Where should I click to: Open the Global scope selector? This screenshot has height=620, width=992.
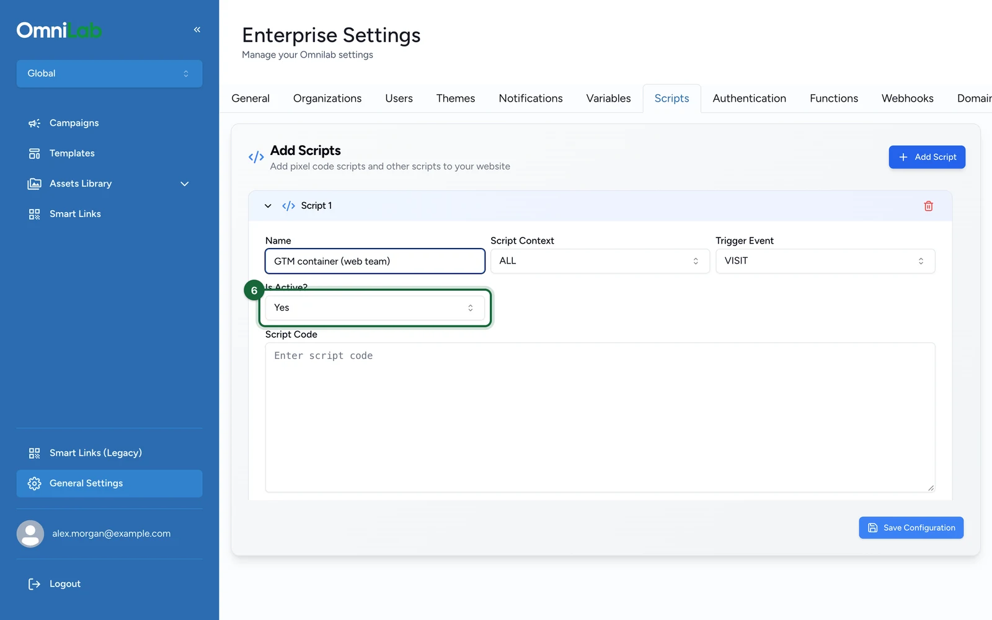coord(109,73)
